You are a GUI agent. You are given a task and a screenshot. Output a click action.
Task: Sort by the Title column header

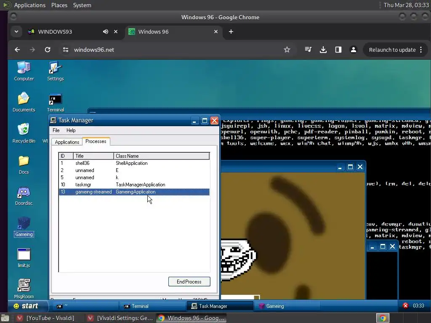tap(93, 156)
